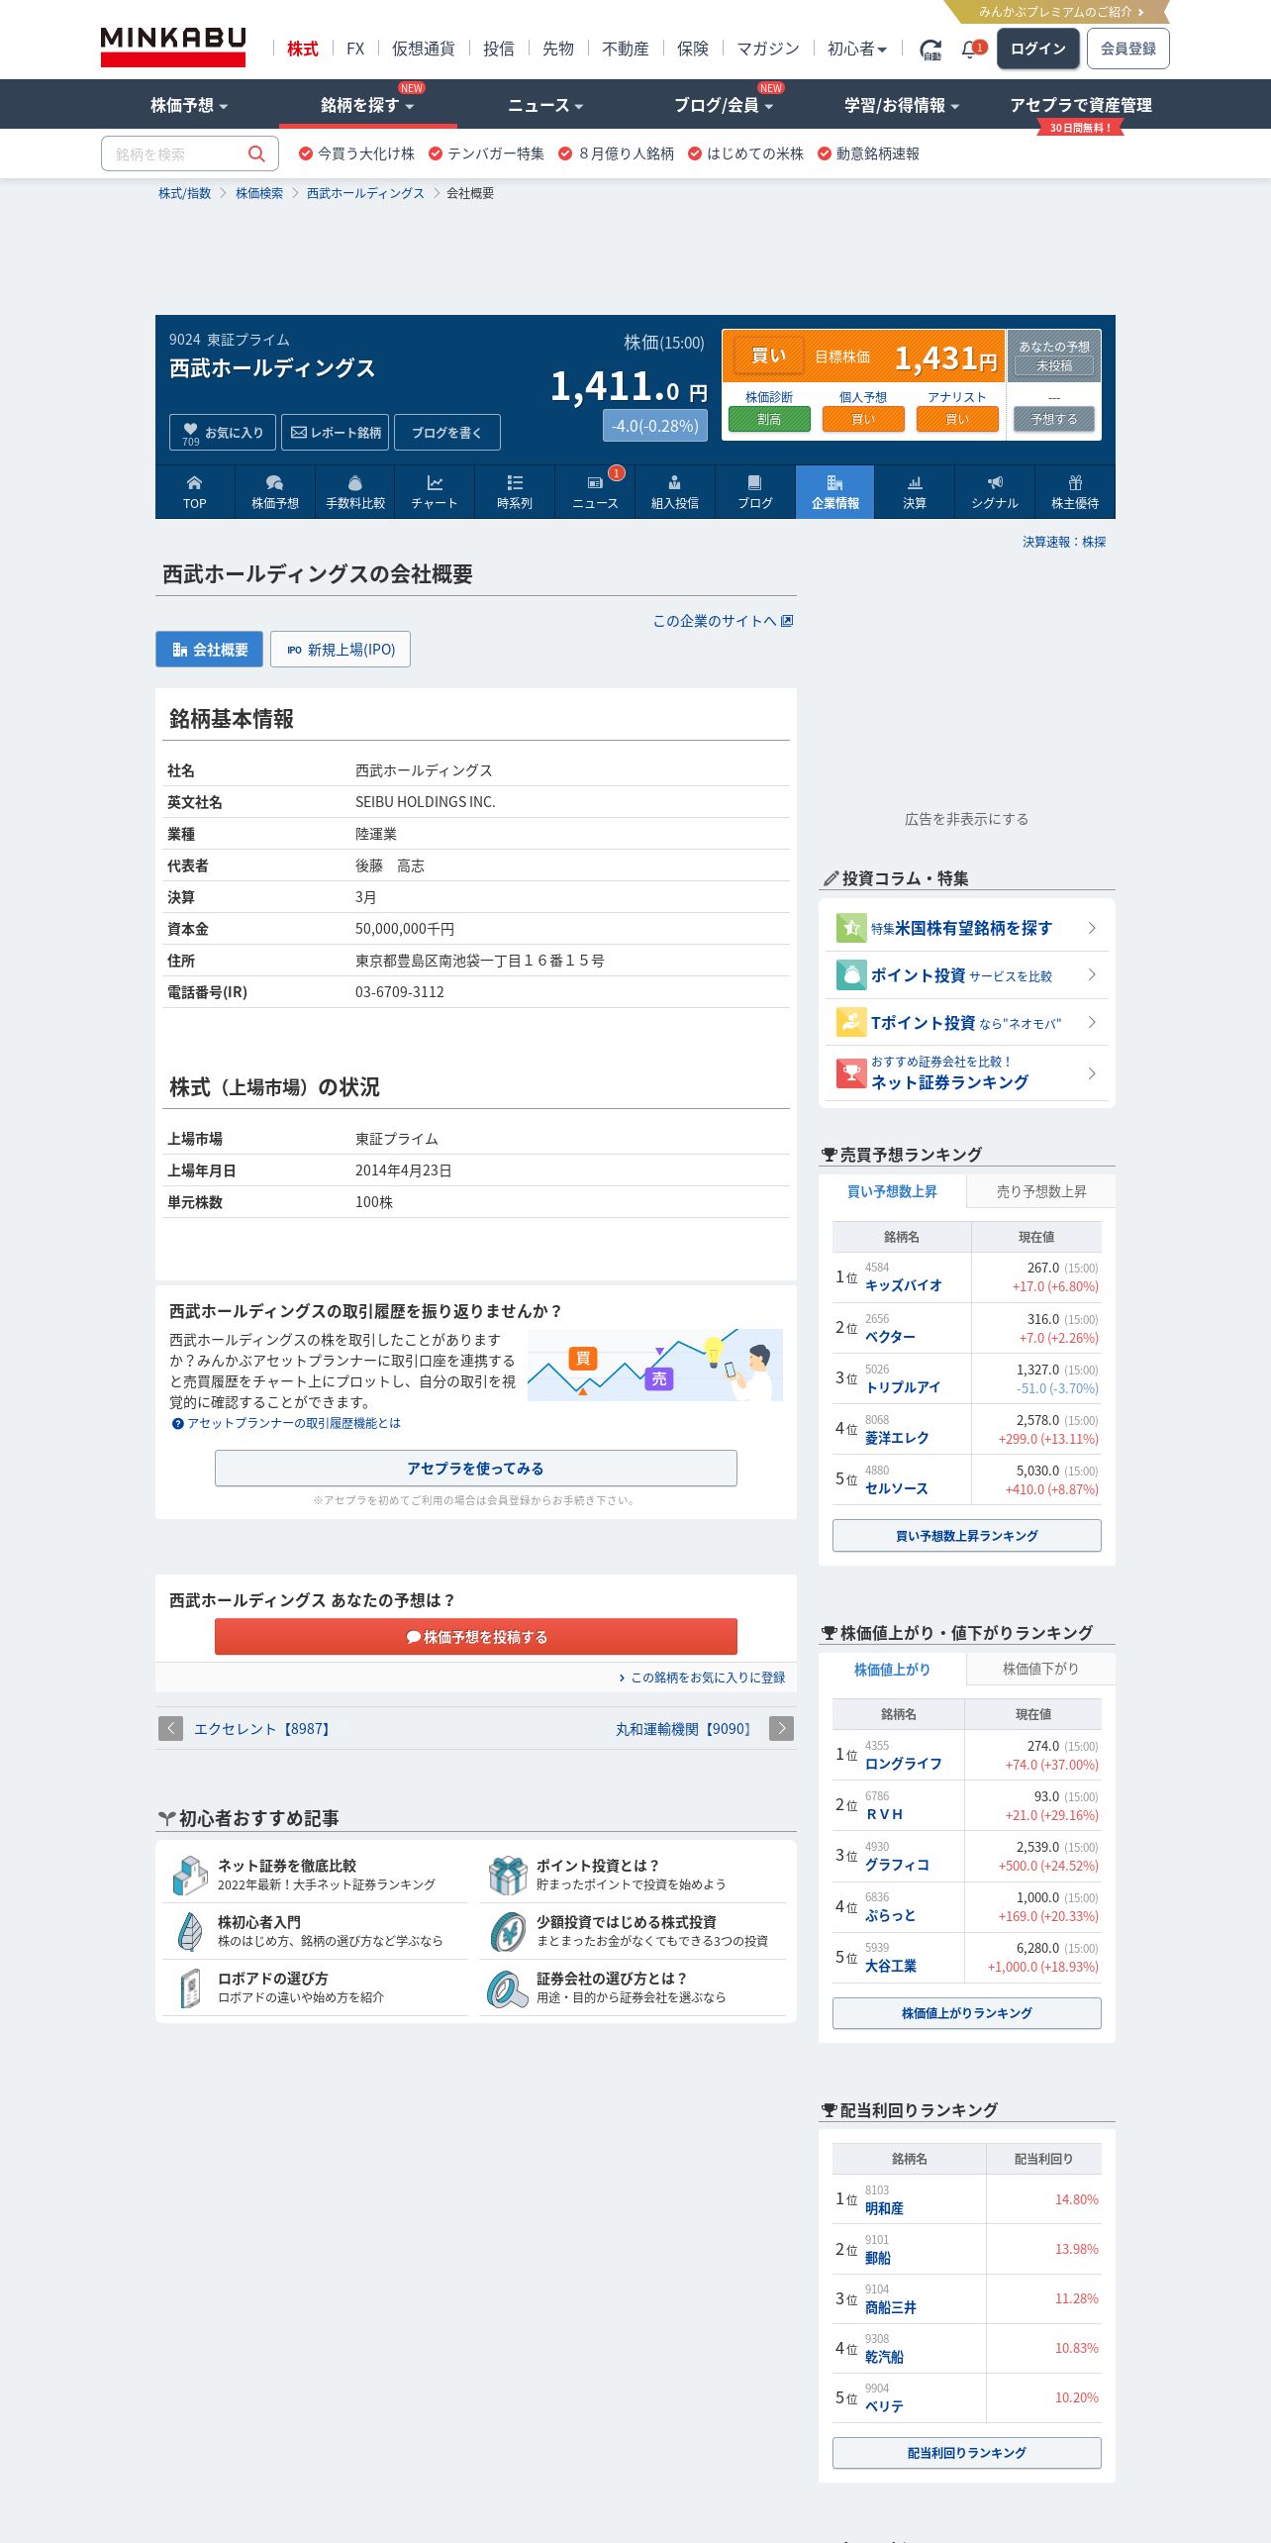This screenshot has width=1271, height=2543.
Task: Open the ネット証券ランキング row
Action: pyautogui.click(x=967, y=1072)
